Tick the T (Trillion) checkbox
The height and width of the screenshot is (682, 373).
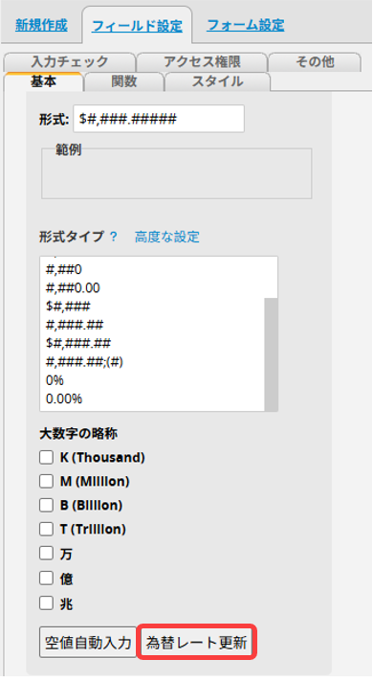(46, 530)
